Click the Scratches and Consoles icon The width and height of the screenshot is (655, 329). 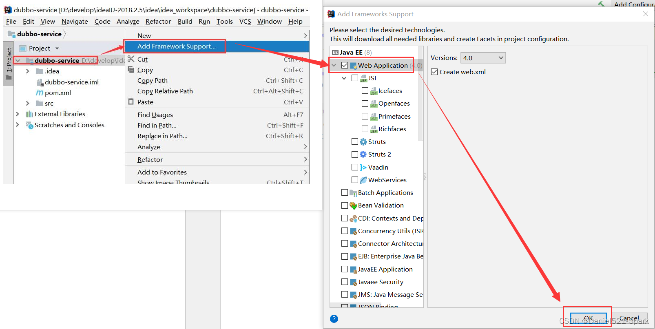(x=29, y=125)
